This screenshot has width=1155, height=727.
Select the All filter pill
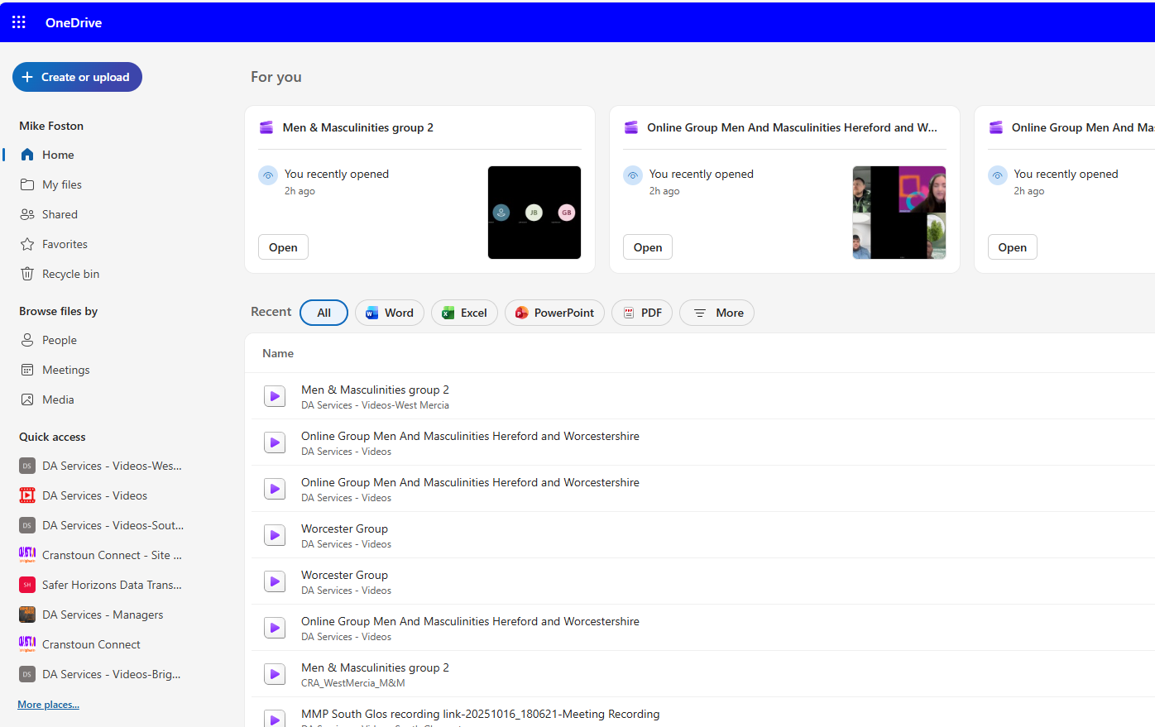pos(323,313)
